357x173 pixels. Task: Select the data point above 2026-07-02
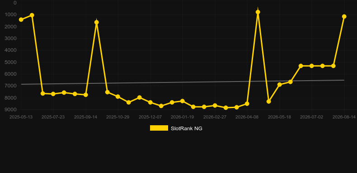tap(312, 66)
